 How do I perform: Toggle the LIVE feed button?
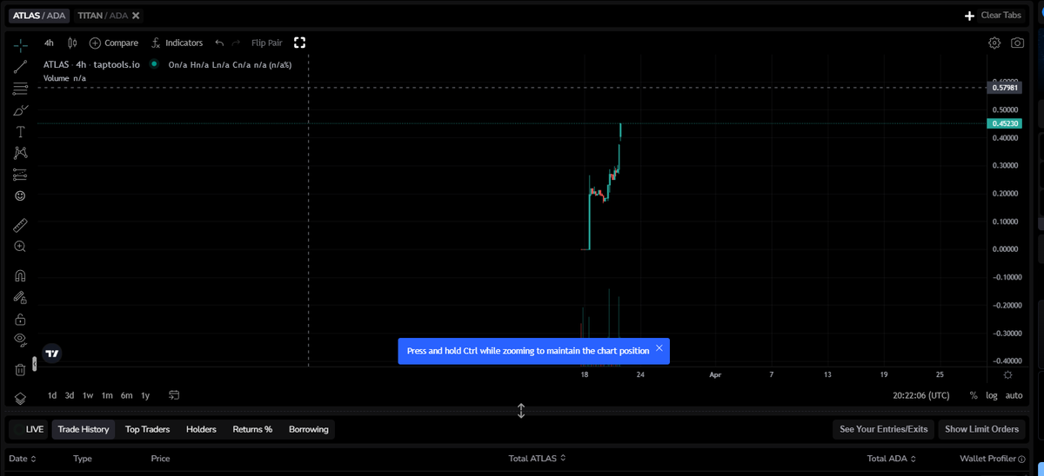(29, 429)
